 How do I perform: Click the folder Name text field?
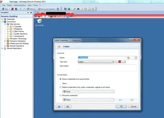tap(102, 57)
